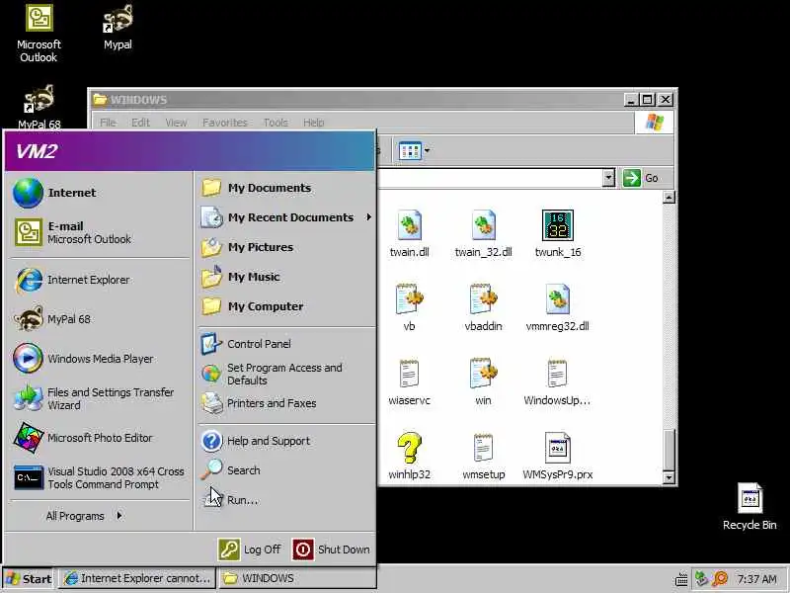Click the Start button
This screenshot has width=790, height=593.
(29, 579)
